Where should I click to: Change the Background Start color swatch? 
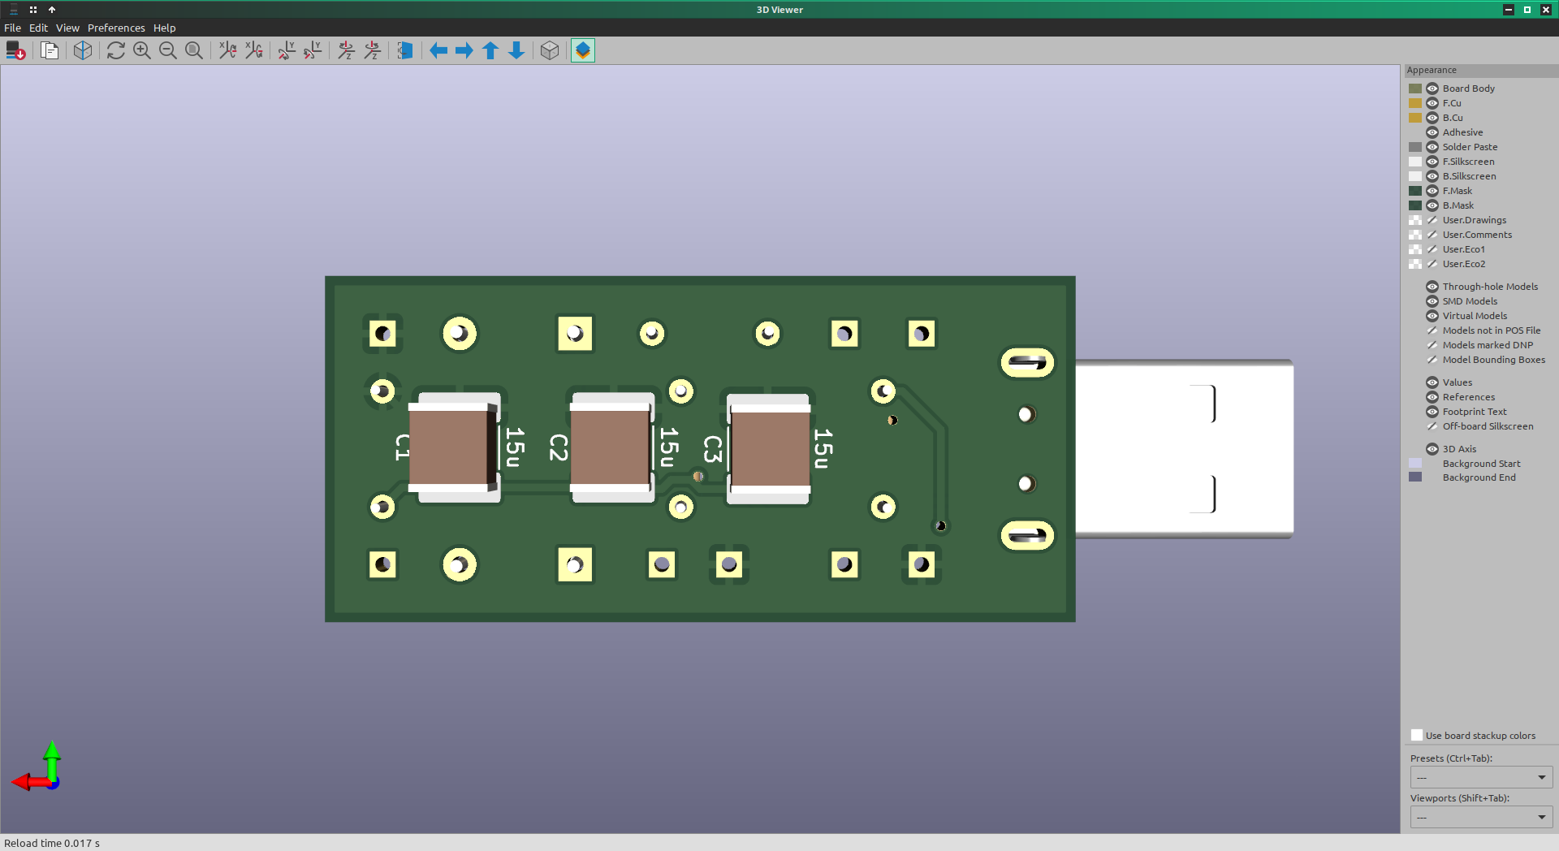coord(1415,464)
